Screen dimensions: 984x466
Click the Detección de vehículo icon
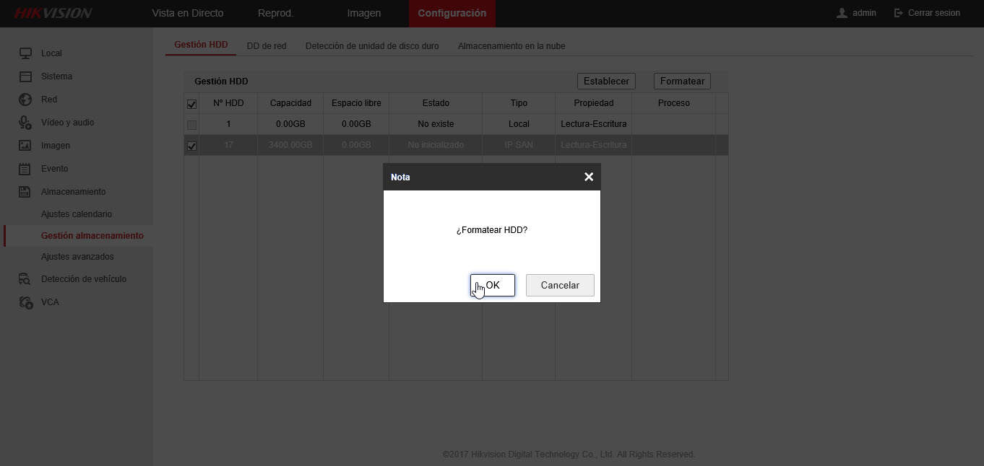(x=25, y=279)
